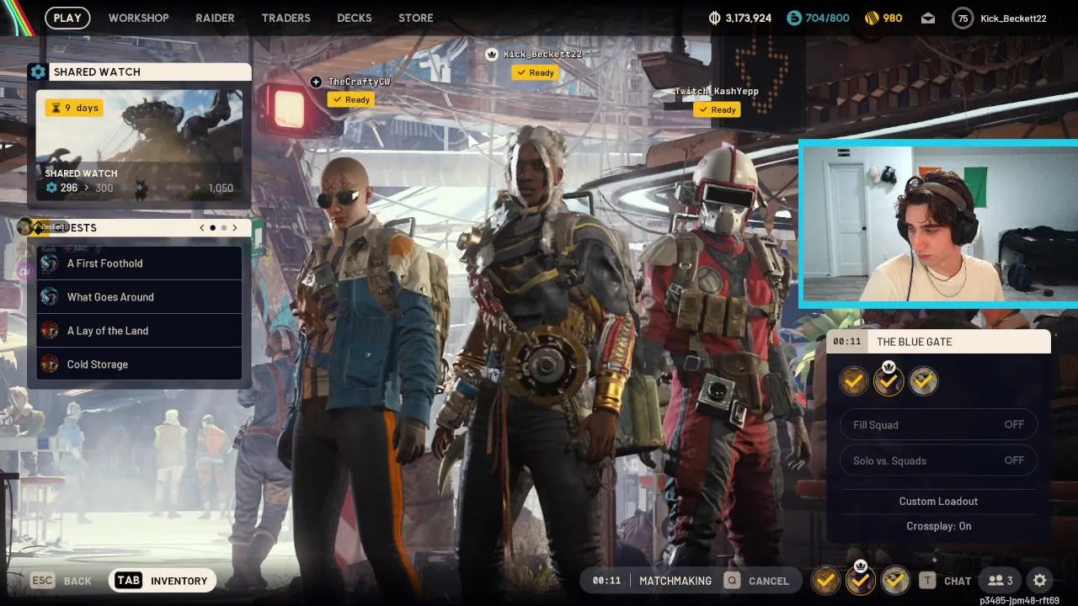Image resolution: width=1078 pixels, height=606 pixels.
Task: Click third squad avatar checkmark in bottom bar
Action: (x=894, y=580)
